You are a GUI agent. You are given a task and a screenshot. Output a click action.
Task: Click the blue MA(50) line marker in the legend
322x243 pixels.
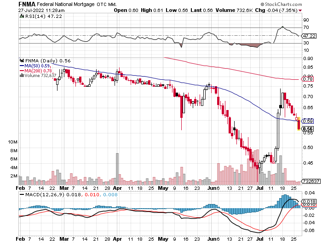[x=22, y=66]
